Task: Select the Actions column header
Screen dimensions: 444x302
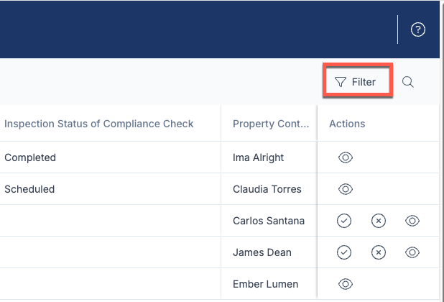Action: coord(347,124)
